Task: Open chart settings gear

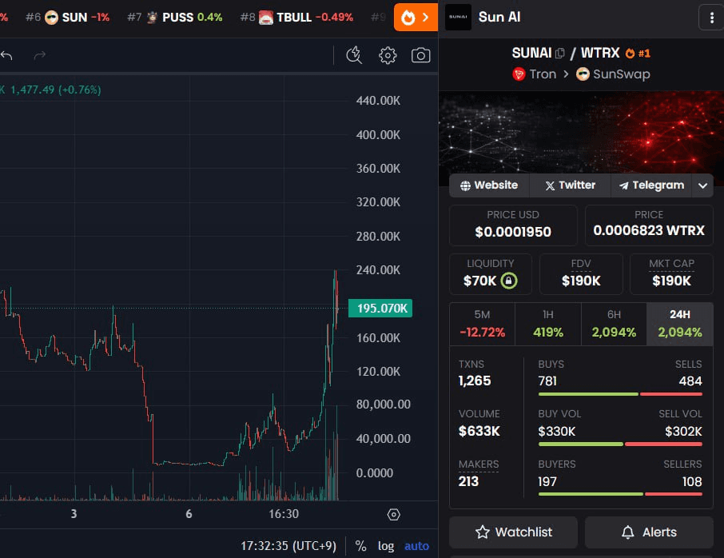Action: 388,55
